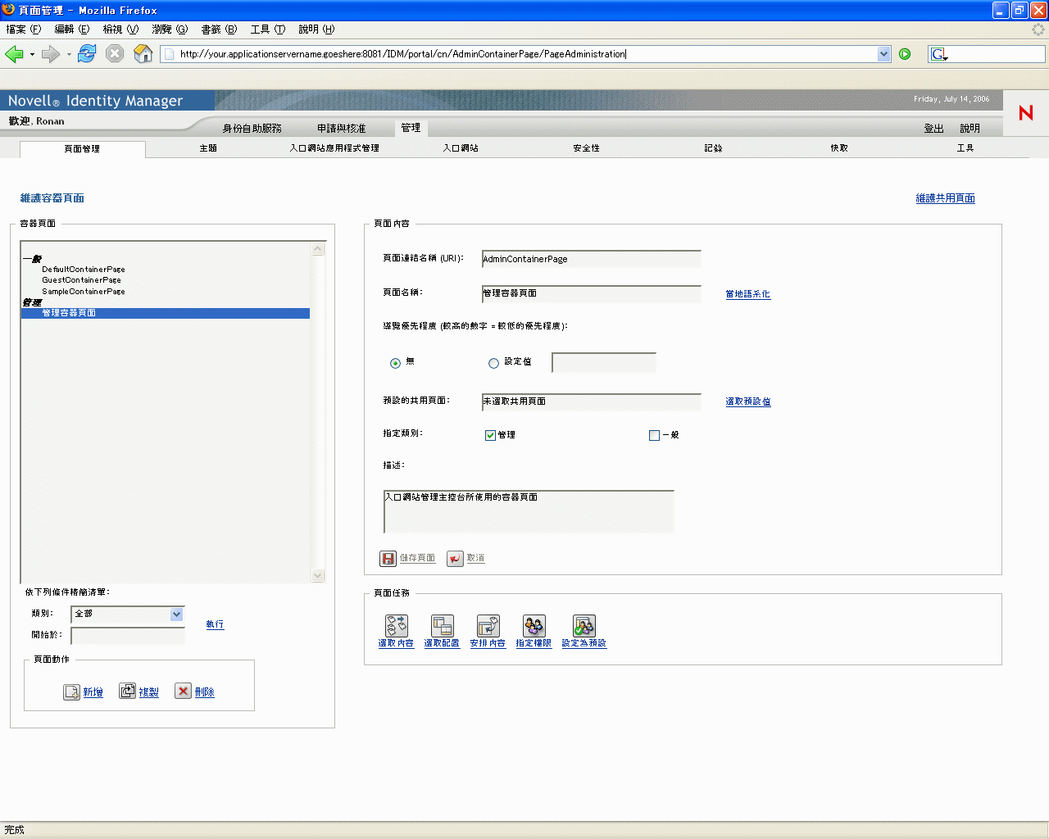Click the browser Forward arrow icon
The image size is (1049, 839).
50,54
